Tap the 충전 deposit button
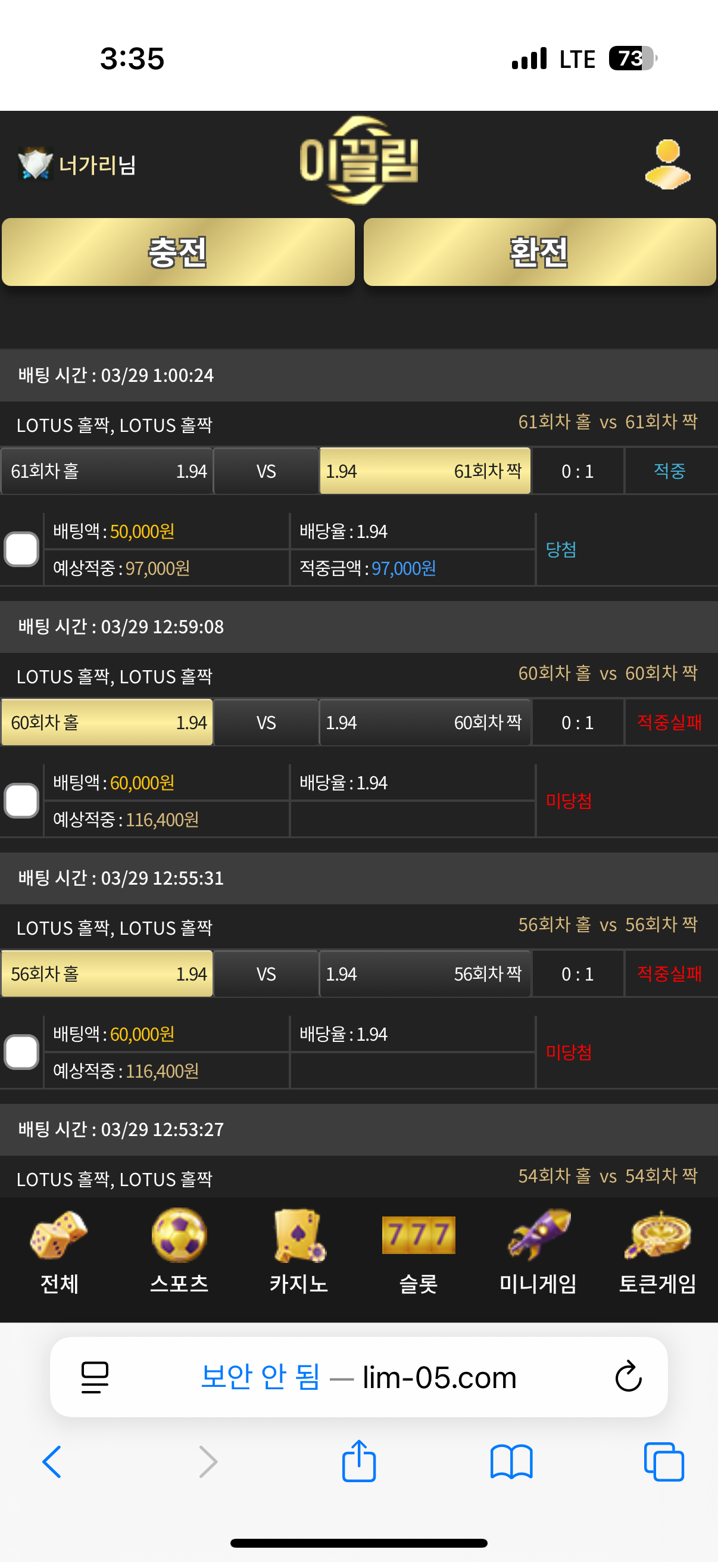 coord(178,252)
